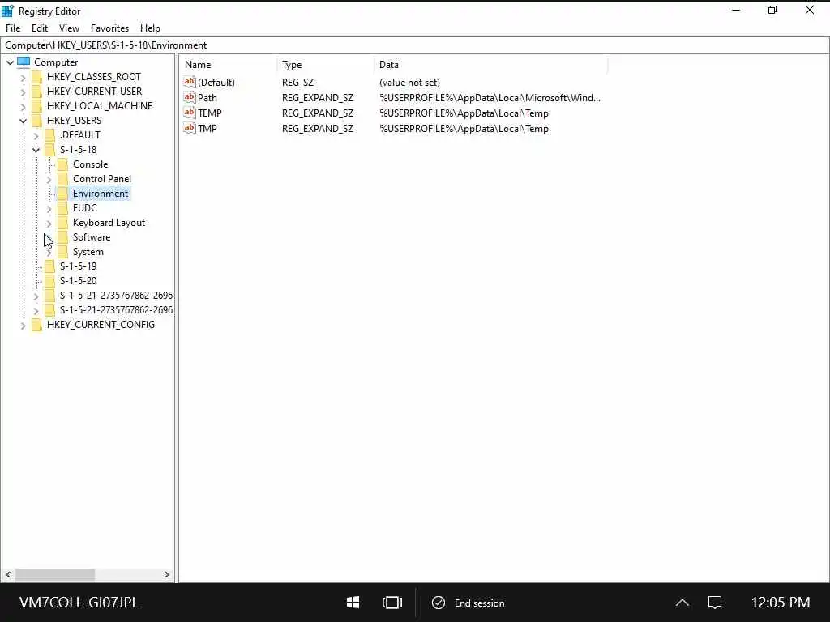Open the notification center icon
Viewport: 830px width, 622px height.
715,603
